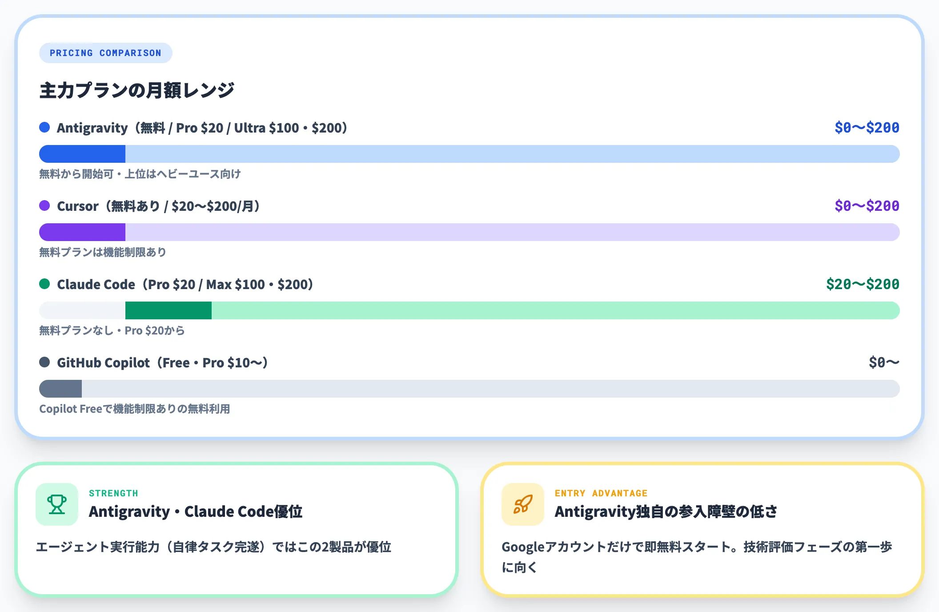939x612 pixels.
Task: Click the Antigravity plan label text
Action: 202,128
